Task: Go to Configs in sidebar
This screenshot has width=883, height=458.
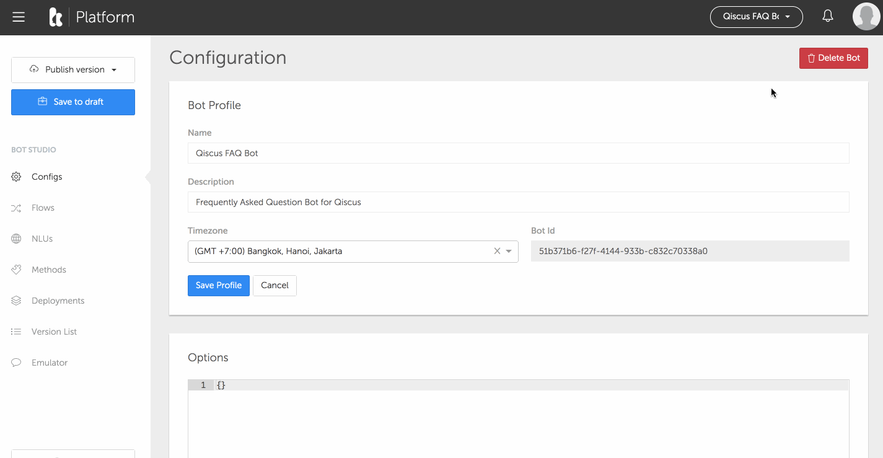Action: pos(47,177)
